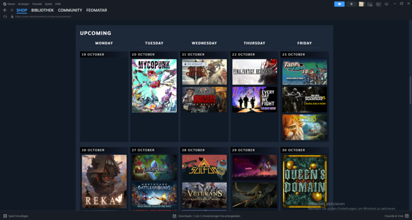Image resolution: width=412 pixels, height=220 pixels.
Task: Open Freunde & Chat
Action: 396,216
